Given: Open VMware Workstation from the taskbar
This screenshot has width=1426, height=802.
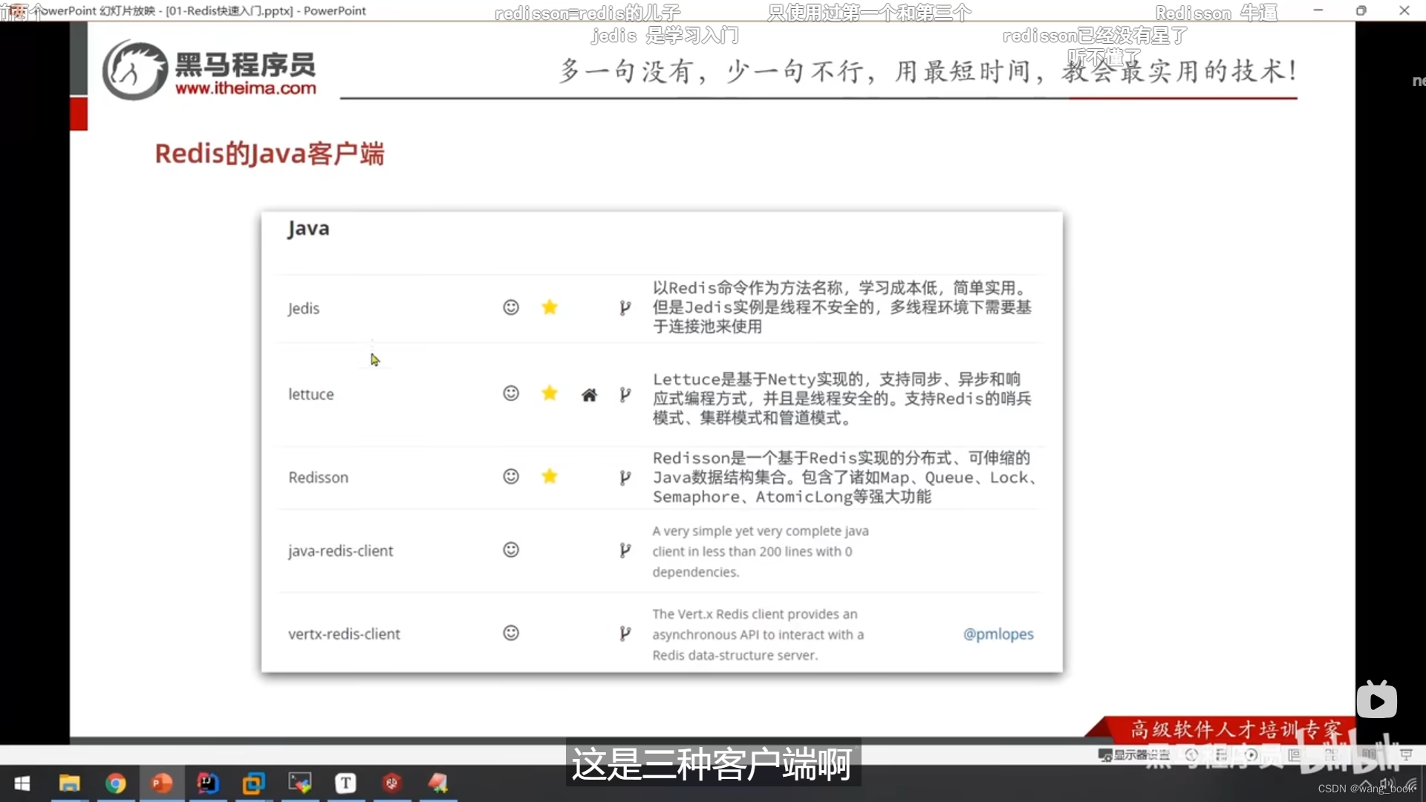Looking at the screenshot, I should [x=255, y=785].
